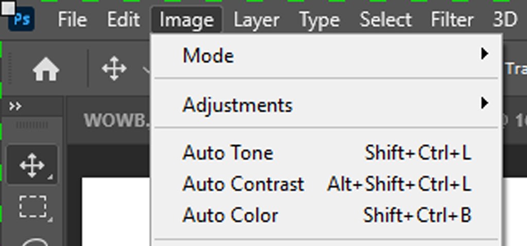
Task: Click the Type menu
Action: tap(319, 20)
